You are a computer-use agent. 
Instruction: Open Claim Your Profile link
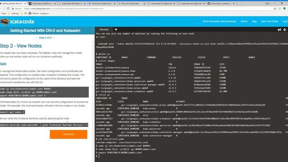tap(270, 21)
